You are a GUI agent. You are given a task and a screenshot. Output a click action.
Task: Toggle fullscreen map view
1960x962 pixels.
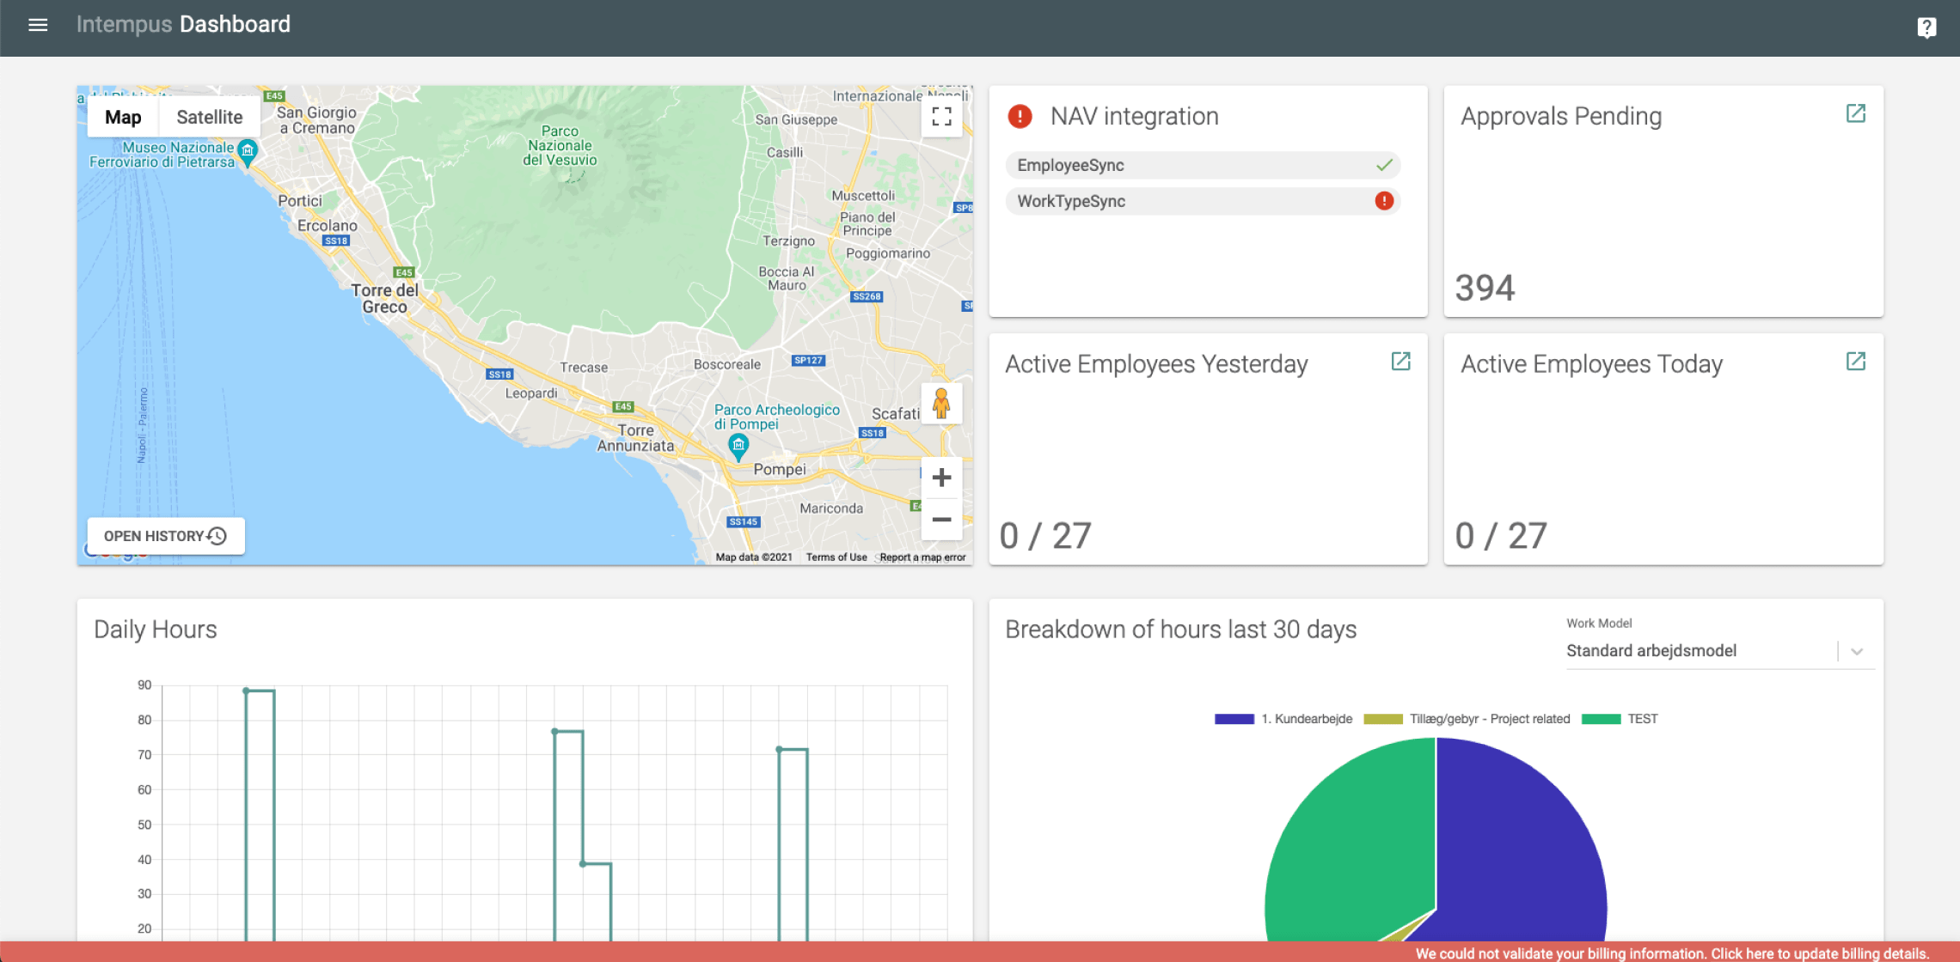tap(941, 116)
